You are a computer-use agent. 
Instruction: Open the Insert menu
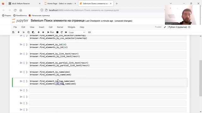pos(41,27)
